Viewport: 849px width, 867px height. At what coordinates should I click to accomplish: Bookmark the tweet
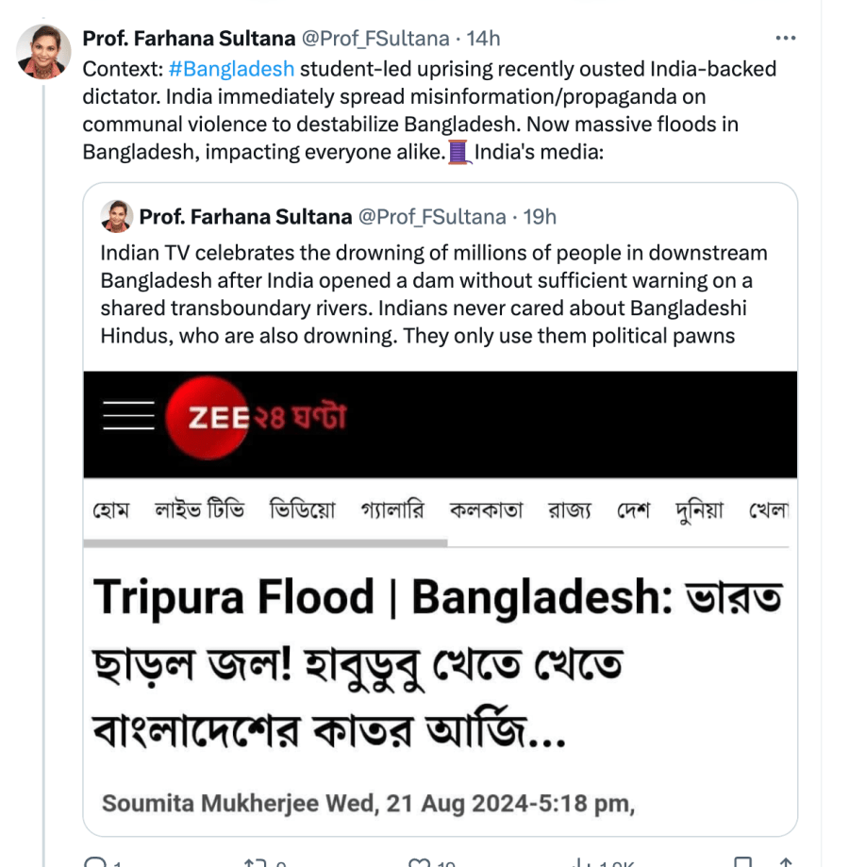click(744, 862)
